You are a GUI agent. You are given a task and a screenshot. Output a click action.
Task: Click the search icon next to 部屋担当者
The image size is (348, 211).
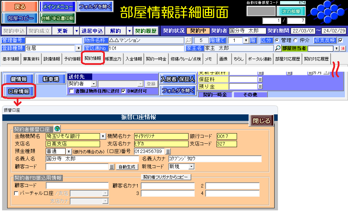tap(278, 48)
